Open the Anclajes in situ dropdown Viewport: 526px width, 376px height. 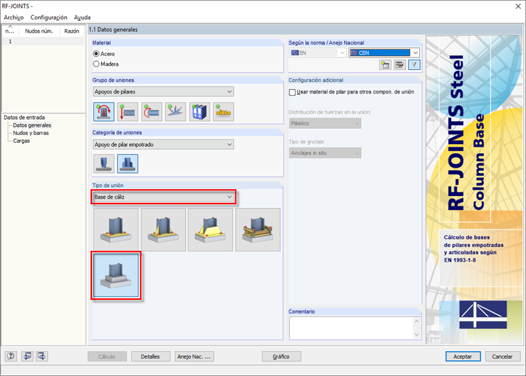coord(325,153)
